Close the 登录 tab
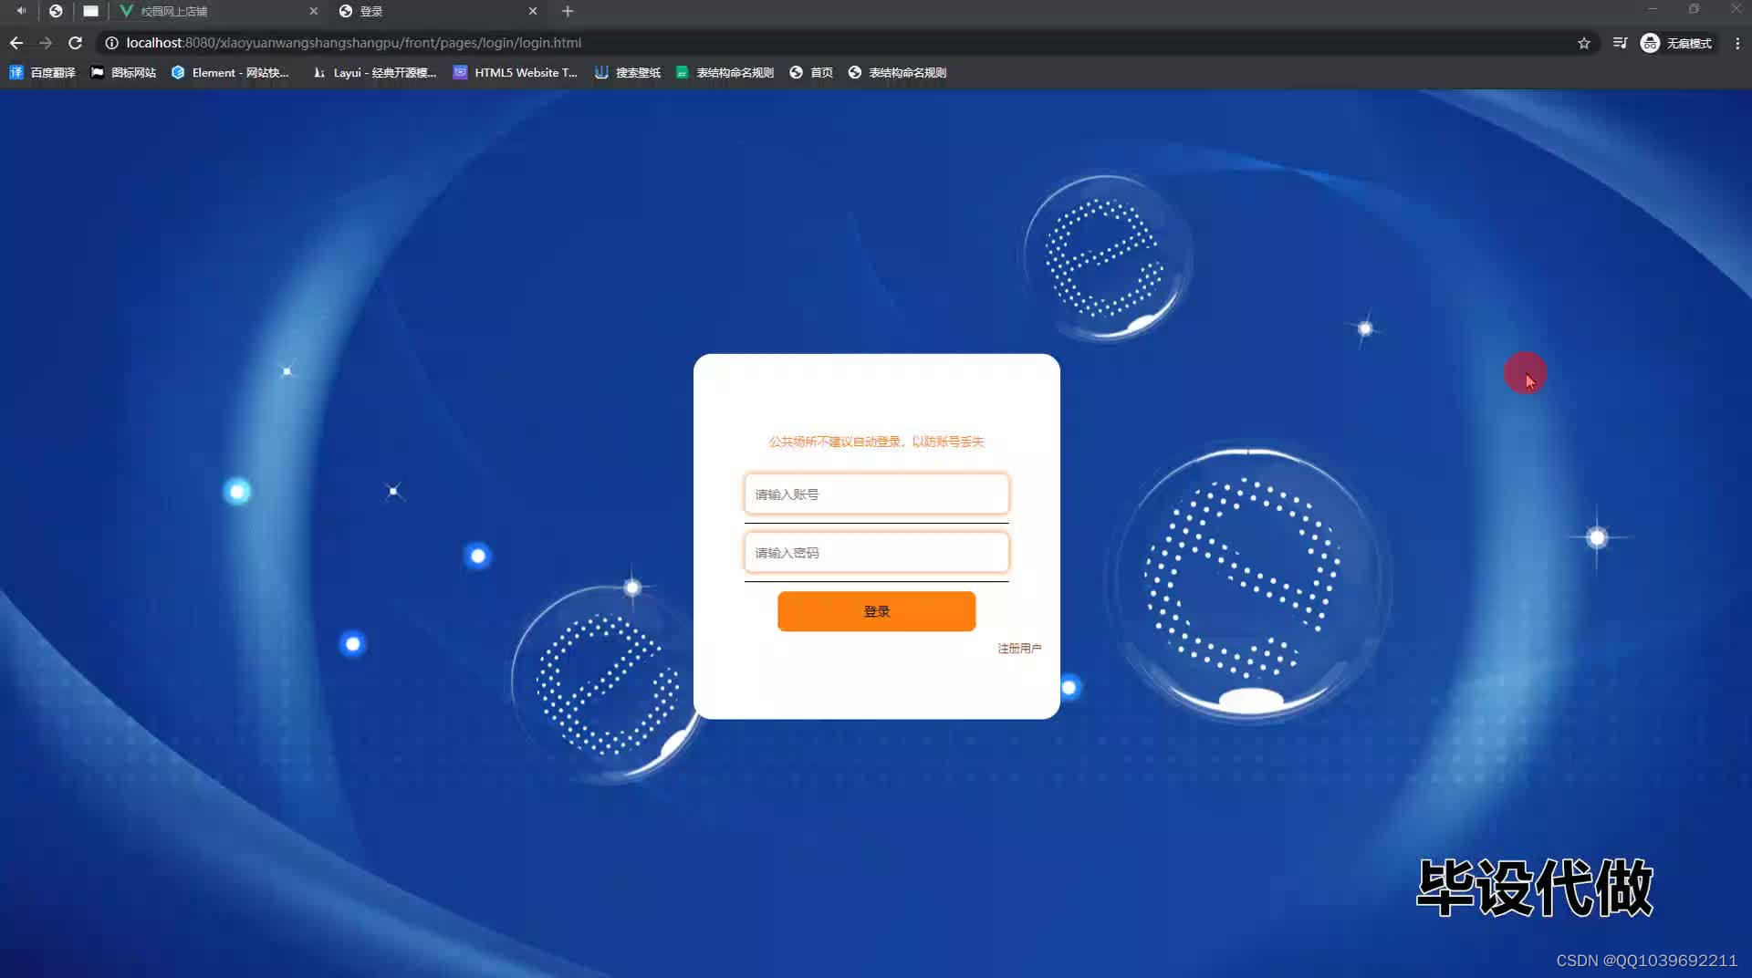Image resolution: width=1752 pixels, height=978 pixels. point(533,11)
